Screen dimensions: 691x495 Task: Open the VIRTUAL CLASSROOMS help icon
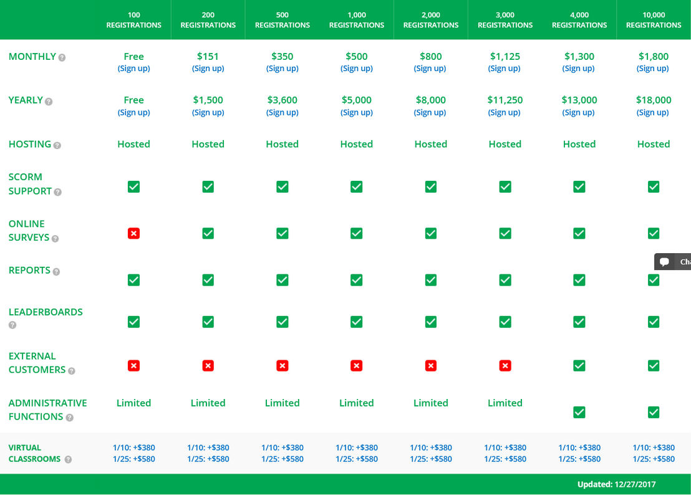tap(69, 459)
